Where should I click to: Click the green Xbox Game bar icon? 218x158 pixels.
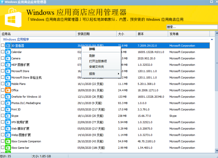8,148
